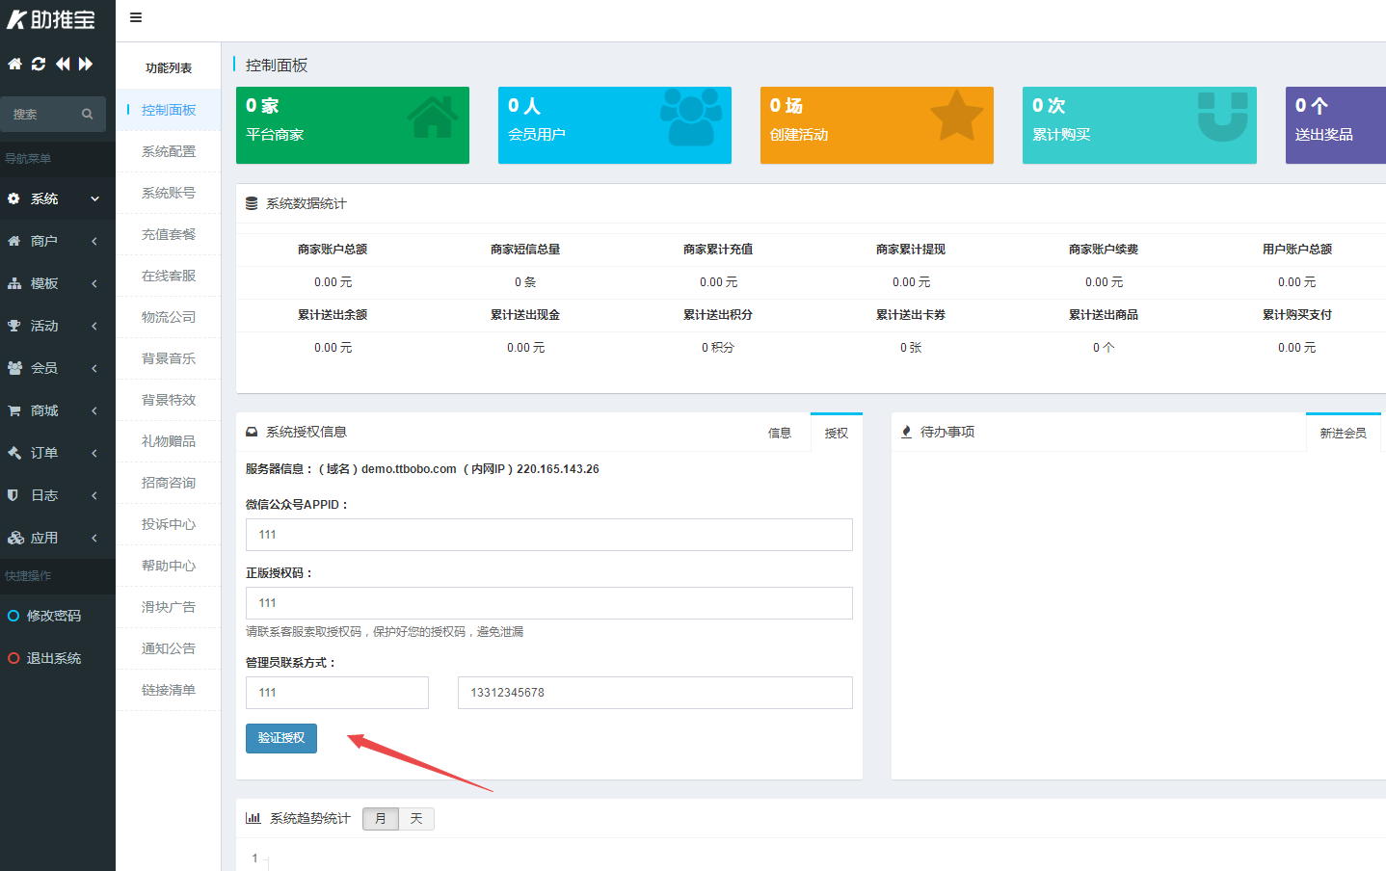Click the refresh icon next to home
The image size is (1386, 871).
(38, 64)
